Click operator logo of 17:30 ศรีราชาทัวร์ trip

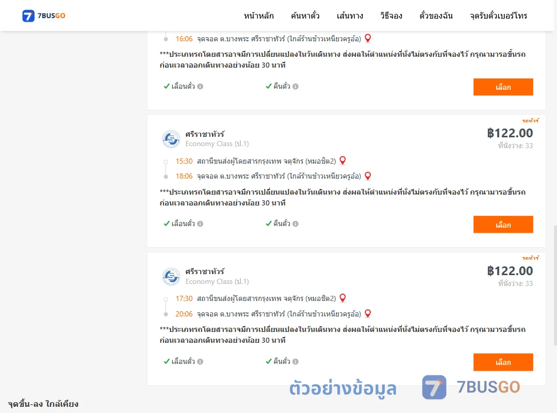[171, 276]
